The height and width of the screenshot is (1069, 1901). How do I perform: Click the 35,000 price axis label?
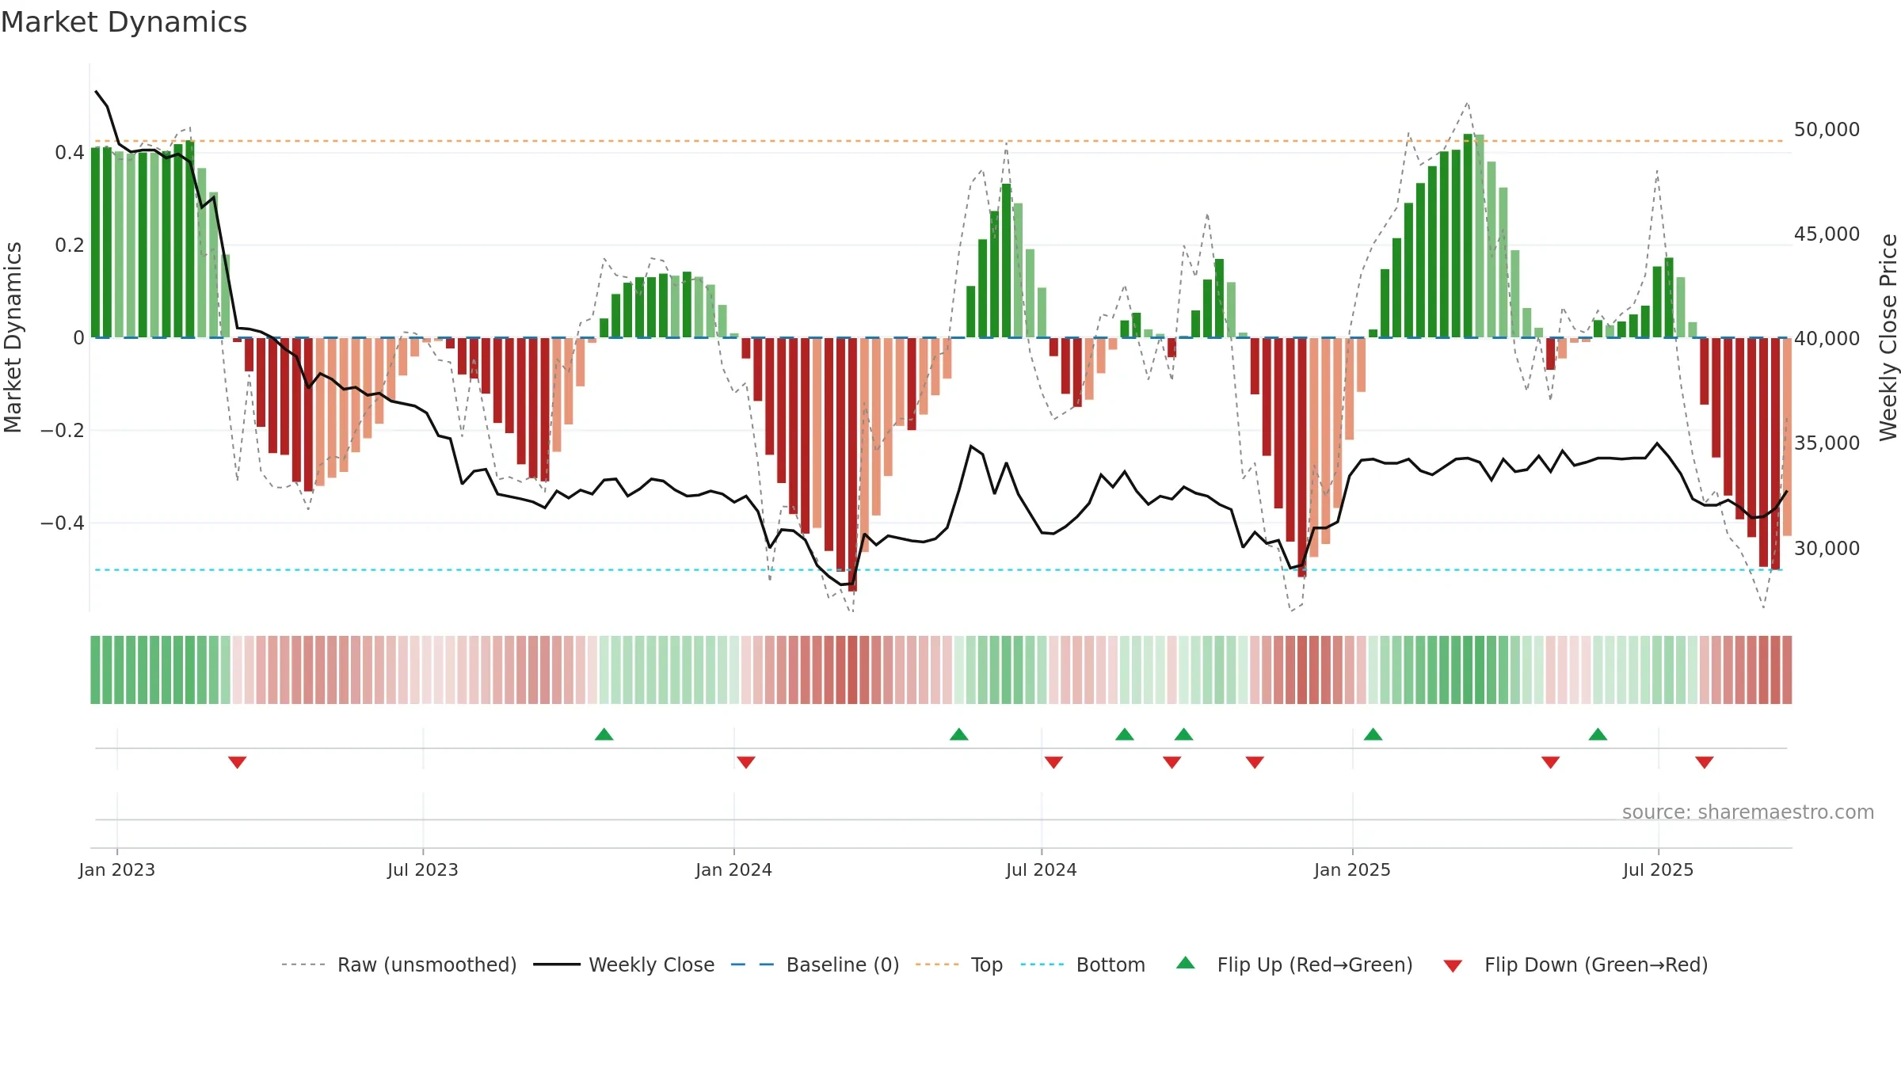coord(1827,443)
